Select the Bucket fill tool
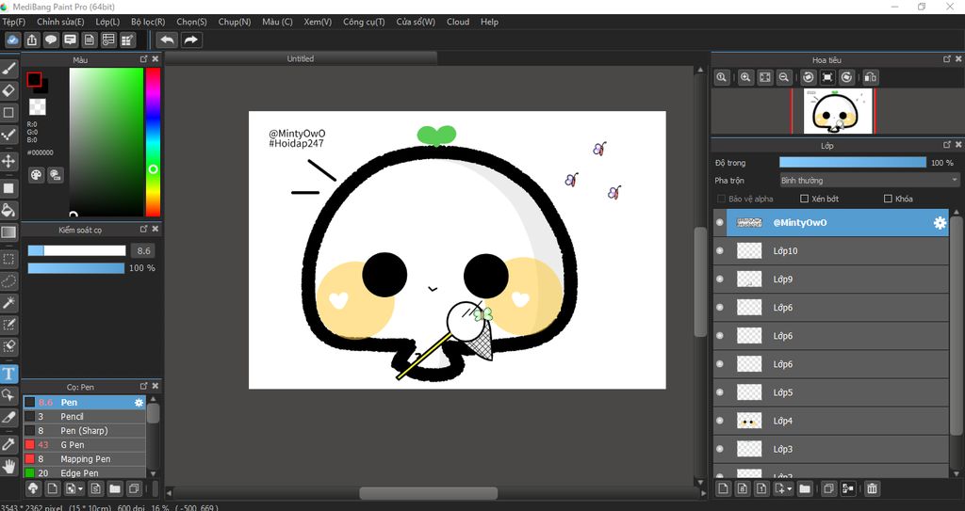This screenshot has height=511, width=965. pos(8,210)
